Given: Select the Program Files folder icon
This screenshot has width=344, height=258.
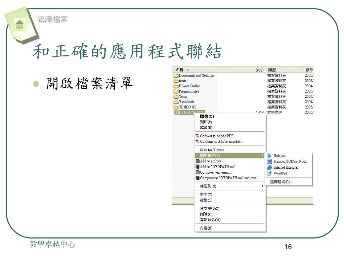Looking at the screenshot, I should pos(176,91).
